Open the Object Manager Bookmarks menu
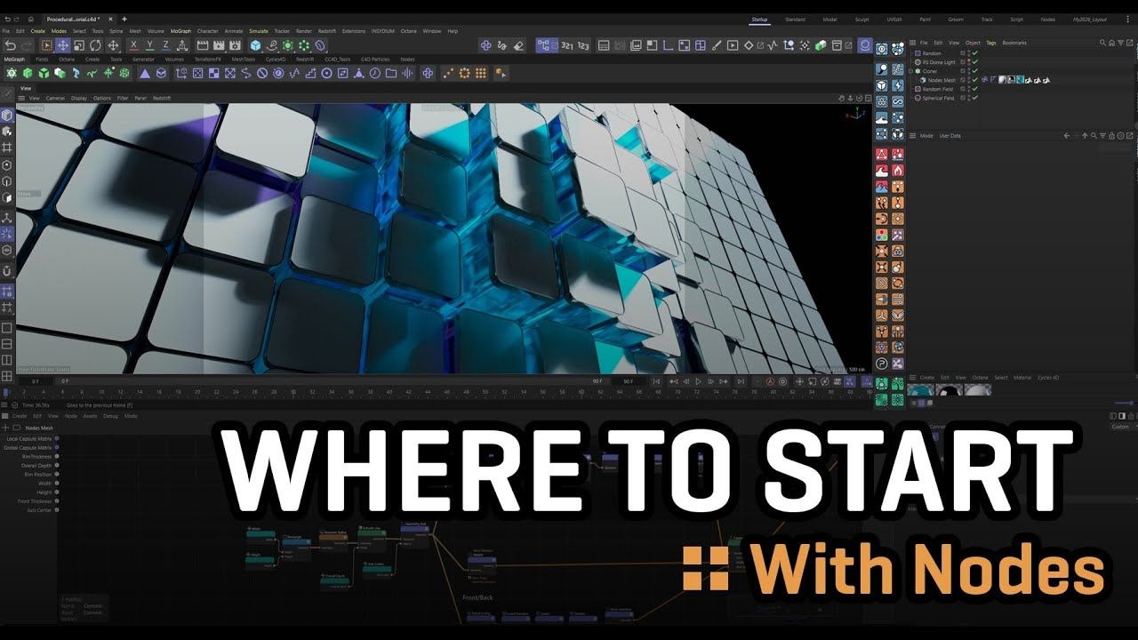 [x=1014, y=43]
